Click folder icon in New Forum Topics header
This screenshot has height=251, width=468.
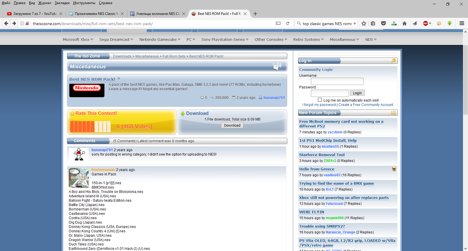(x=393, y=113)
